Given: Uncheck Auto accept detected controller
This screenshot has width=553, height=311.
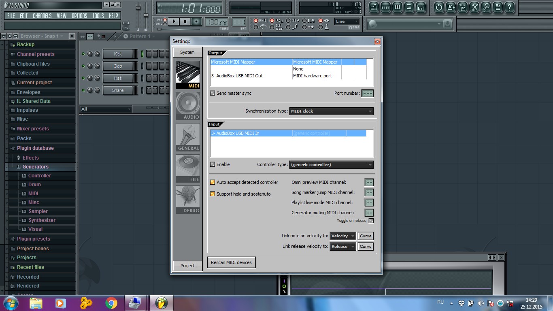Looking at the screenshot, I should tap(213, 182).
